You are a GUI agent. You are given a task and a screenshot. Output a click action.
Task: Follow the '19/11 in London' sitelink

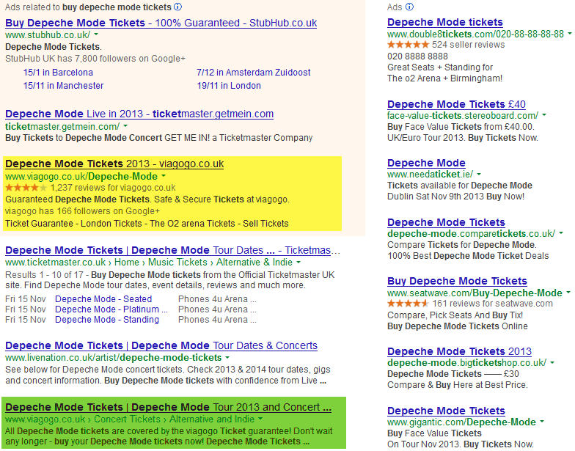(x=229, y=85)
